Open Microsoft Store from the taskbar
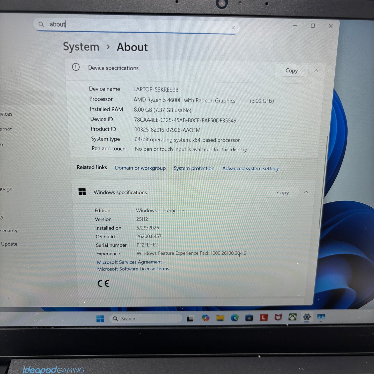The image size is (374, 374). click(249, 318)
